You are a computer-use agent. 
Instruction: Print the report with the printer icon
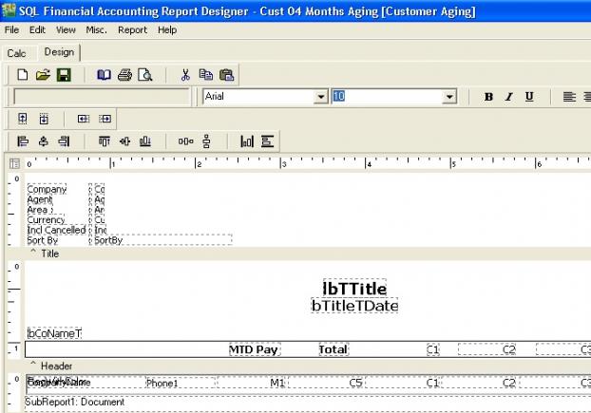tap(124, 75)
